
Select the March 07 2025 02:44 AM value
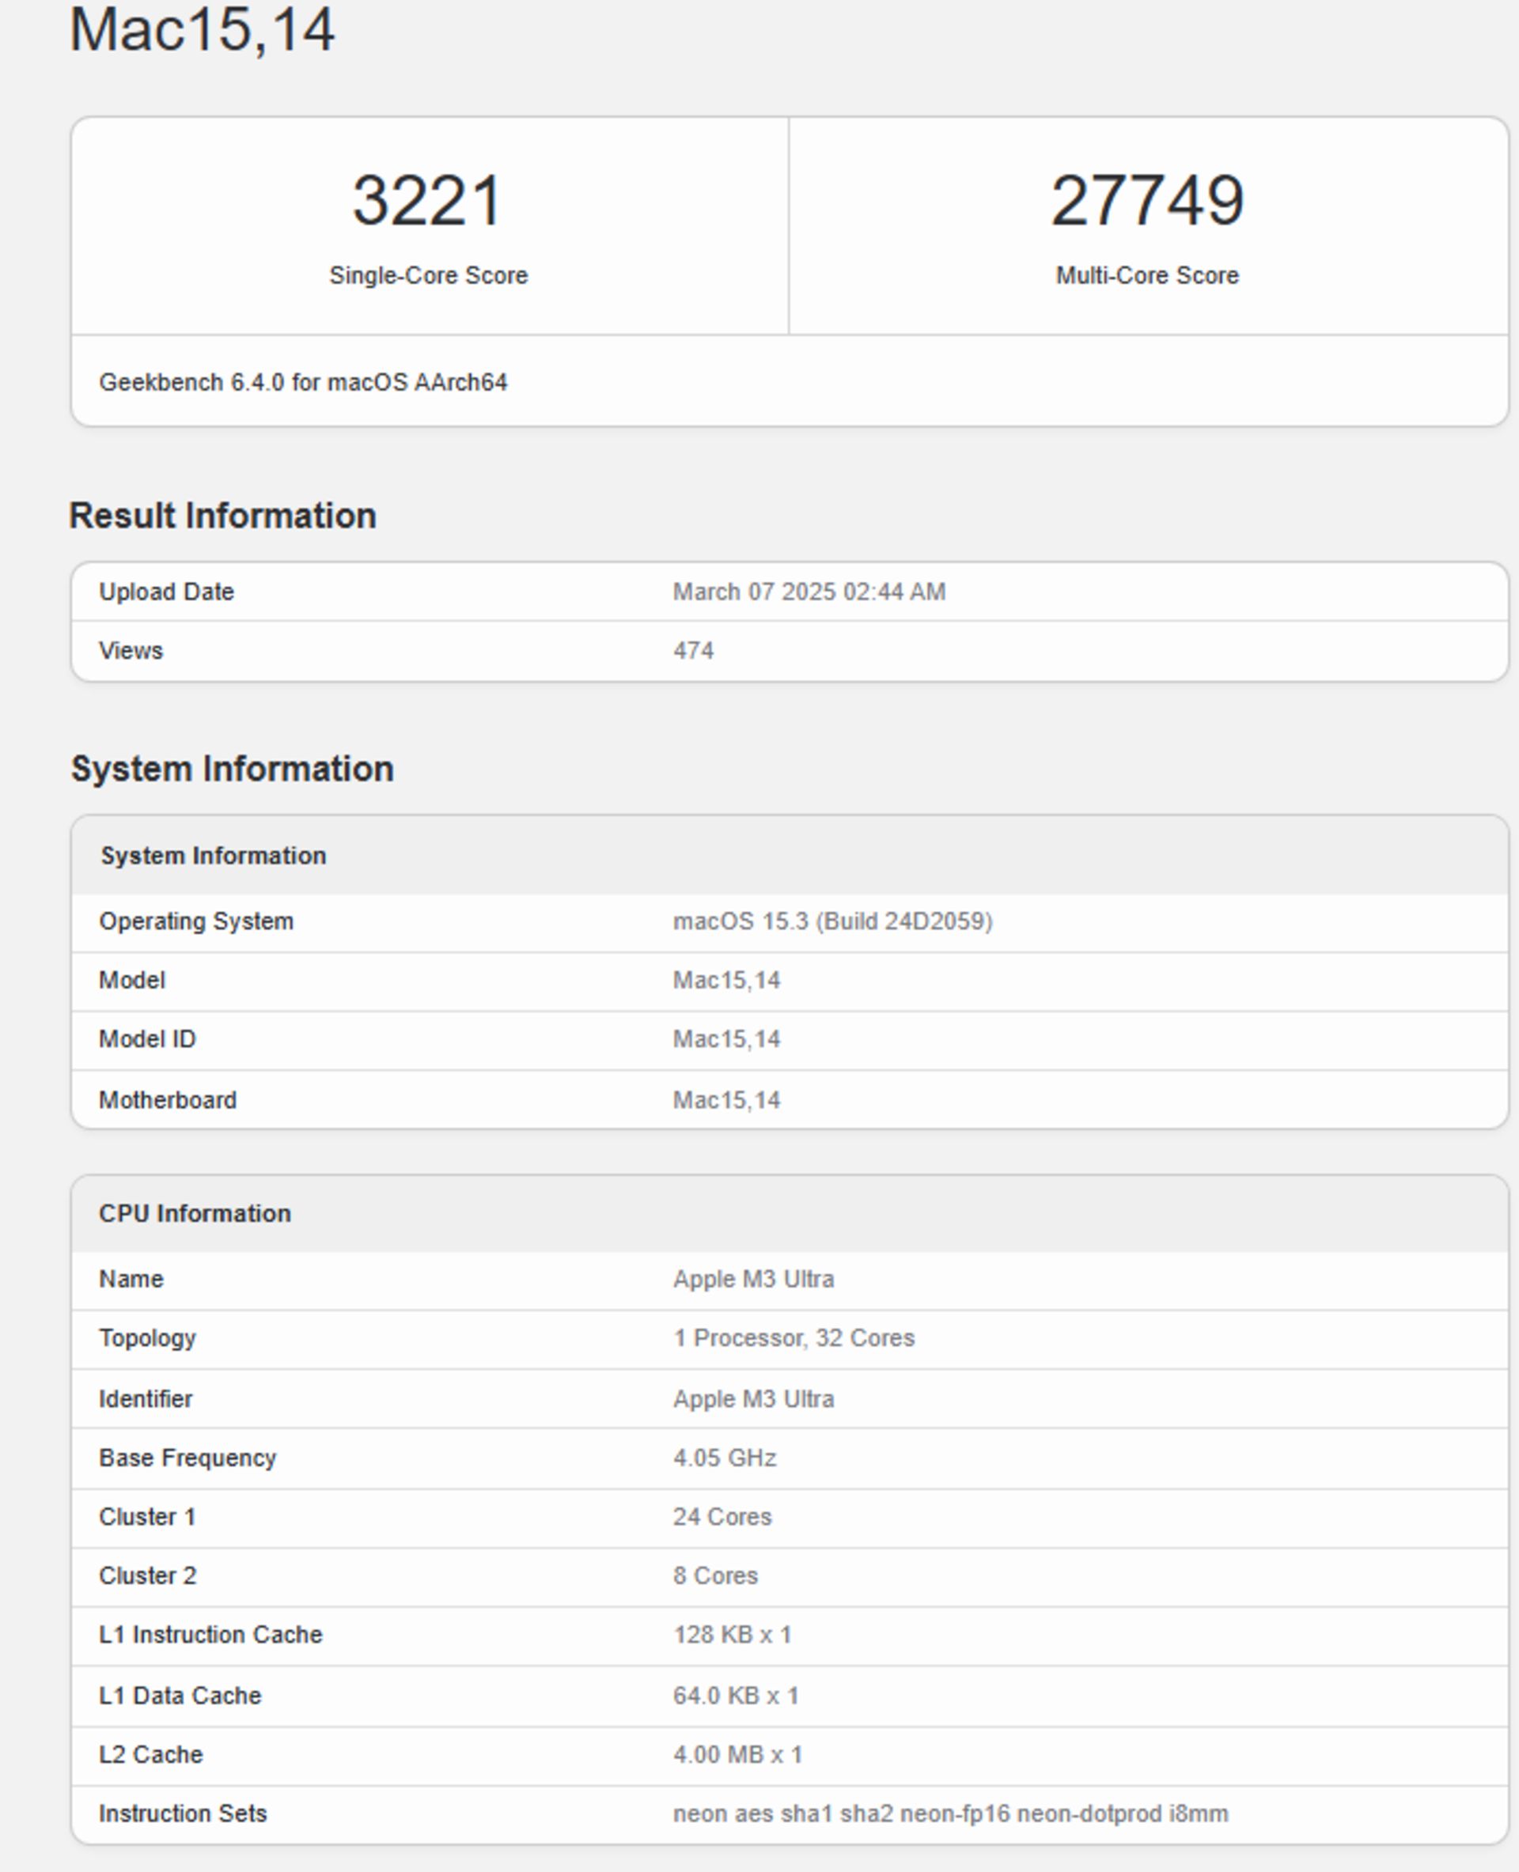809,592
